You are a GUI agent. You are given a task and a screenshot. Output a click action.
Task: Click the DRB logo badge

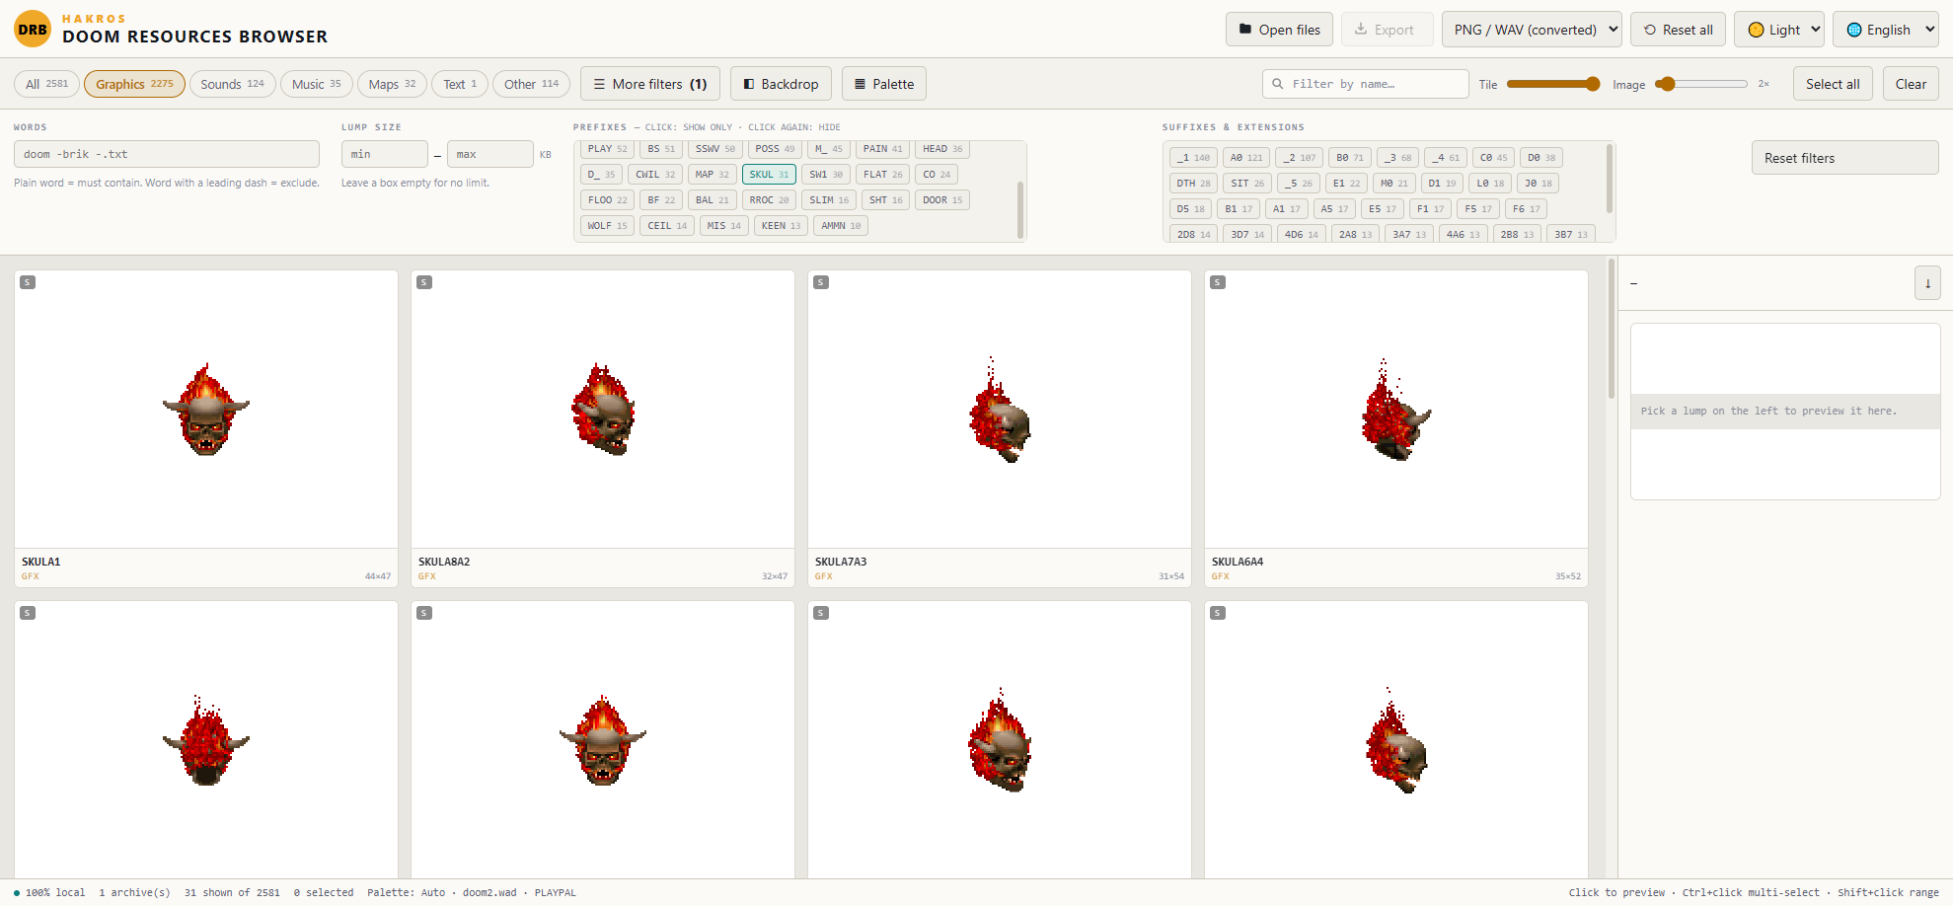point(33,30)
